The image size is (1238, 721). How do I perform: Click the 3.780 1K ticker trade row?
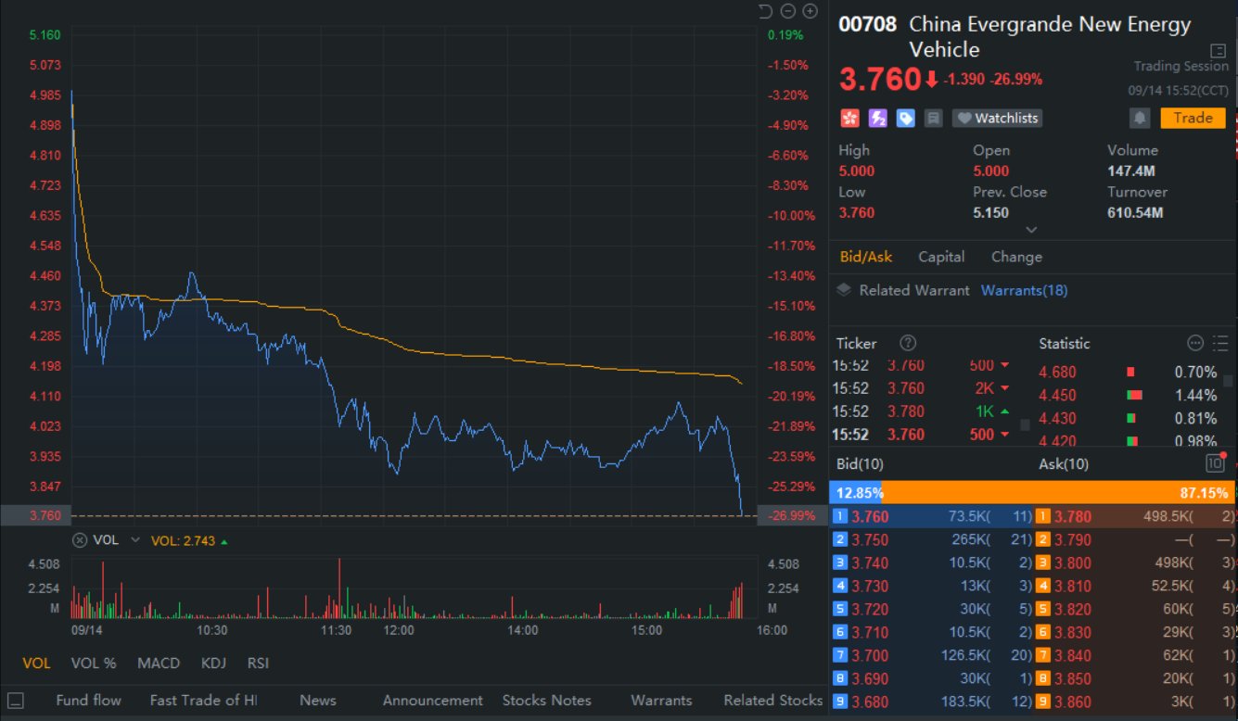(923, 411)
